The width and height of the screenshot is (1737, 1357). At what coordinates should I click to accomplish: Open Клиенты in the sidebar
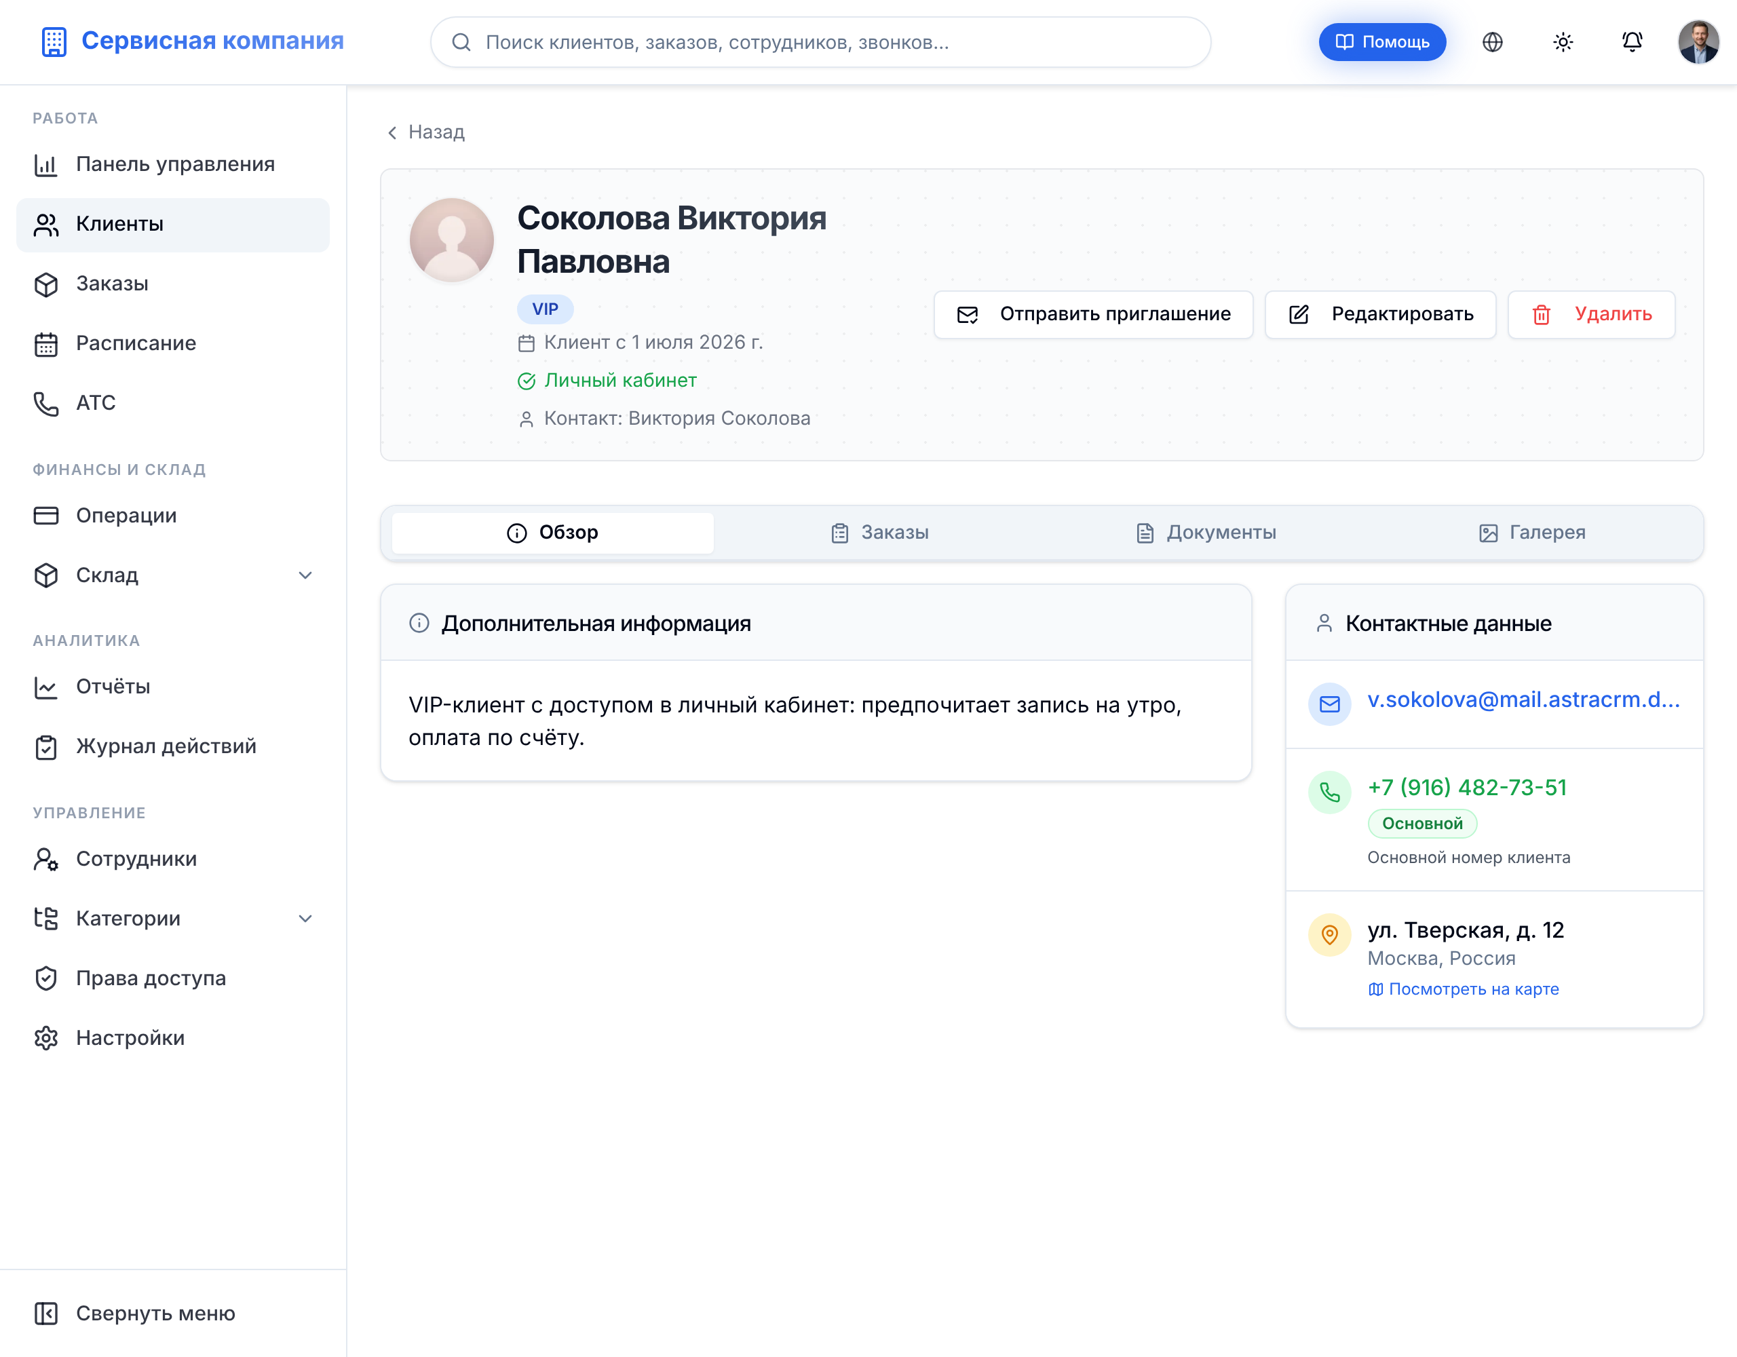pyautogui.click(x=172, y=225)
